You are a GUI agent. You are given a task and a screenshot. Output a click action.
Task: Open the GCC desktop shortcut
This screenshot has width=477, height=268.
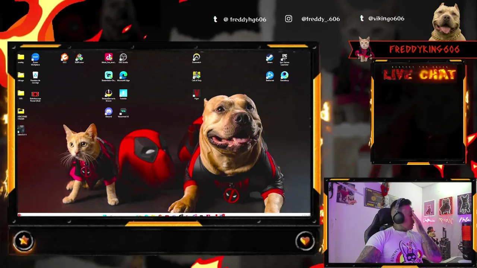(x=64, y=58)
